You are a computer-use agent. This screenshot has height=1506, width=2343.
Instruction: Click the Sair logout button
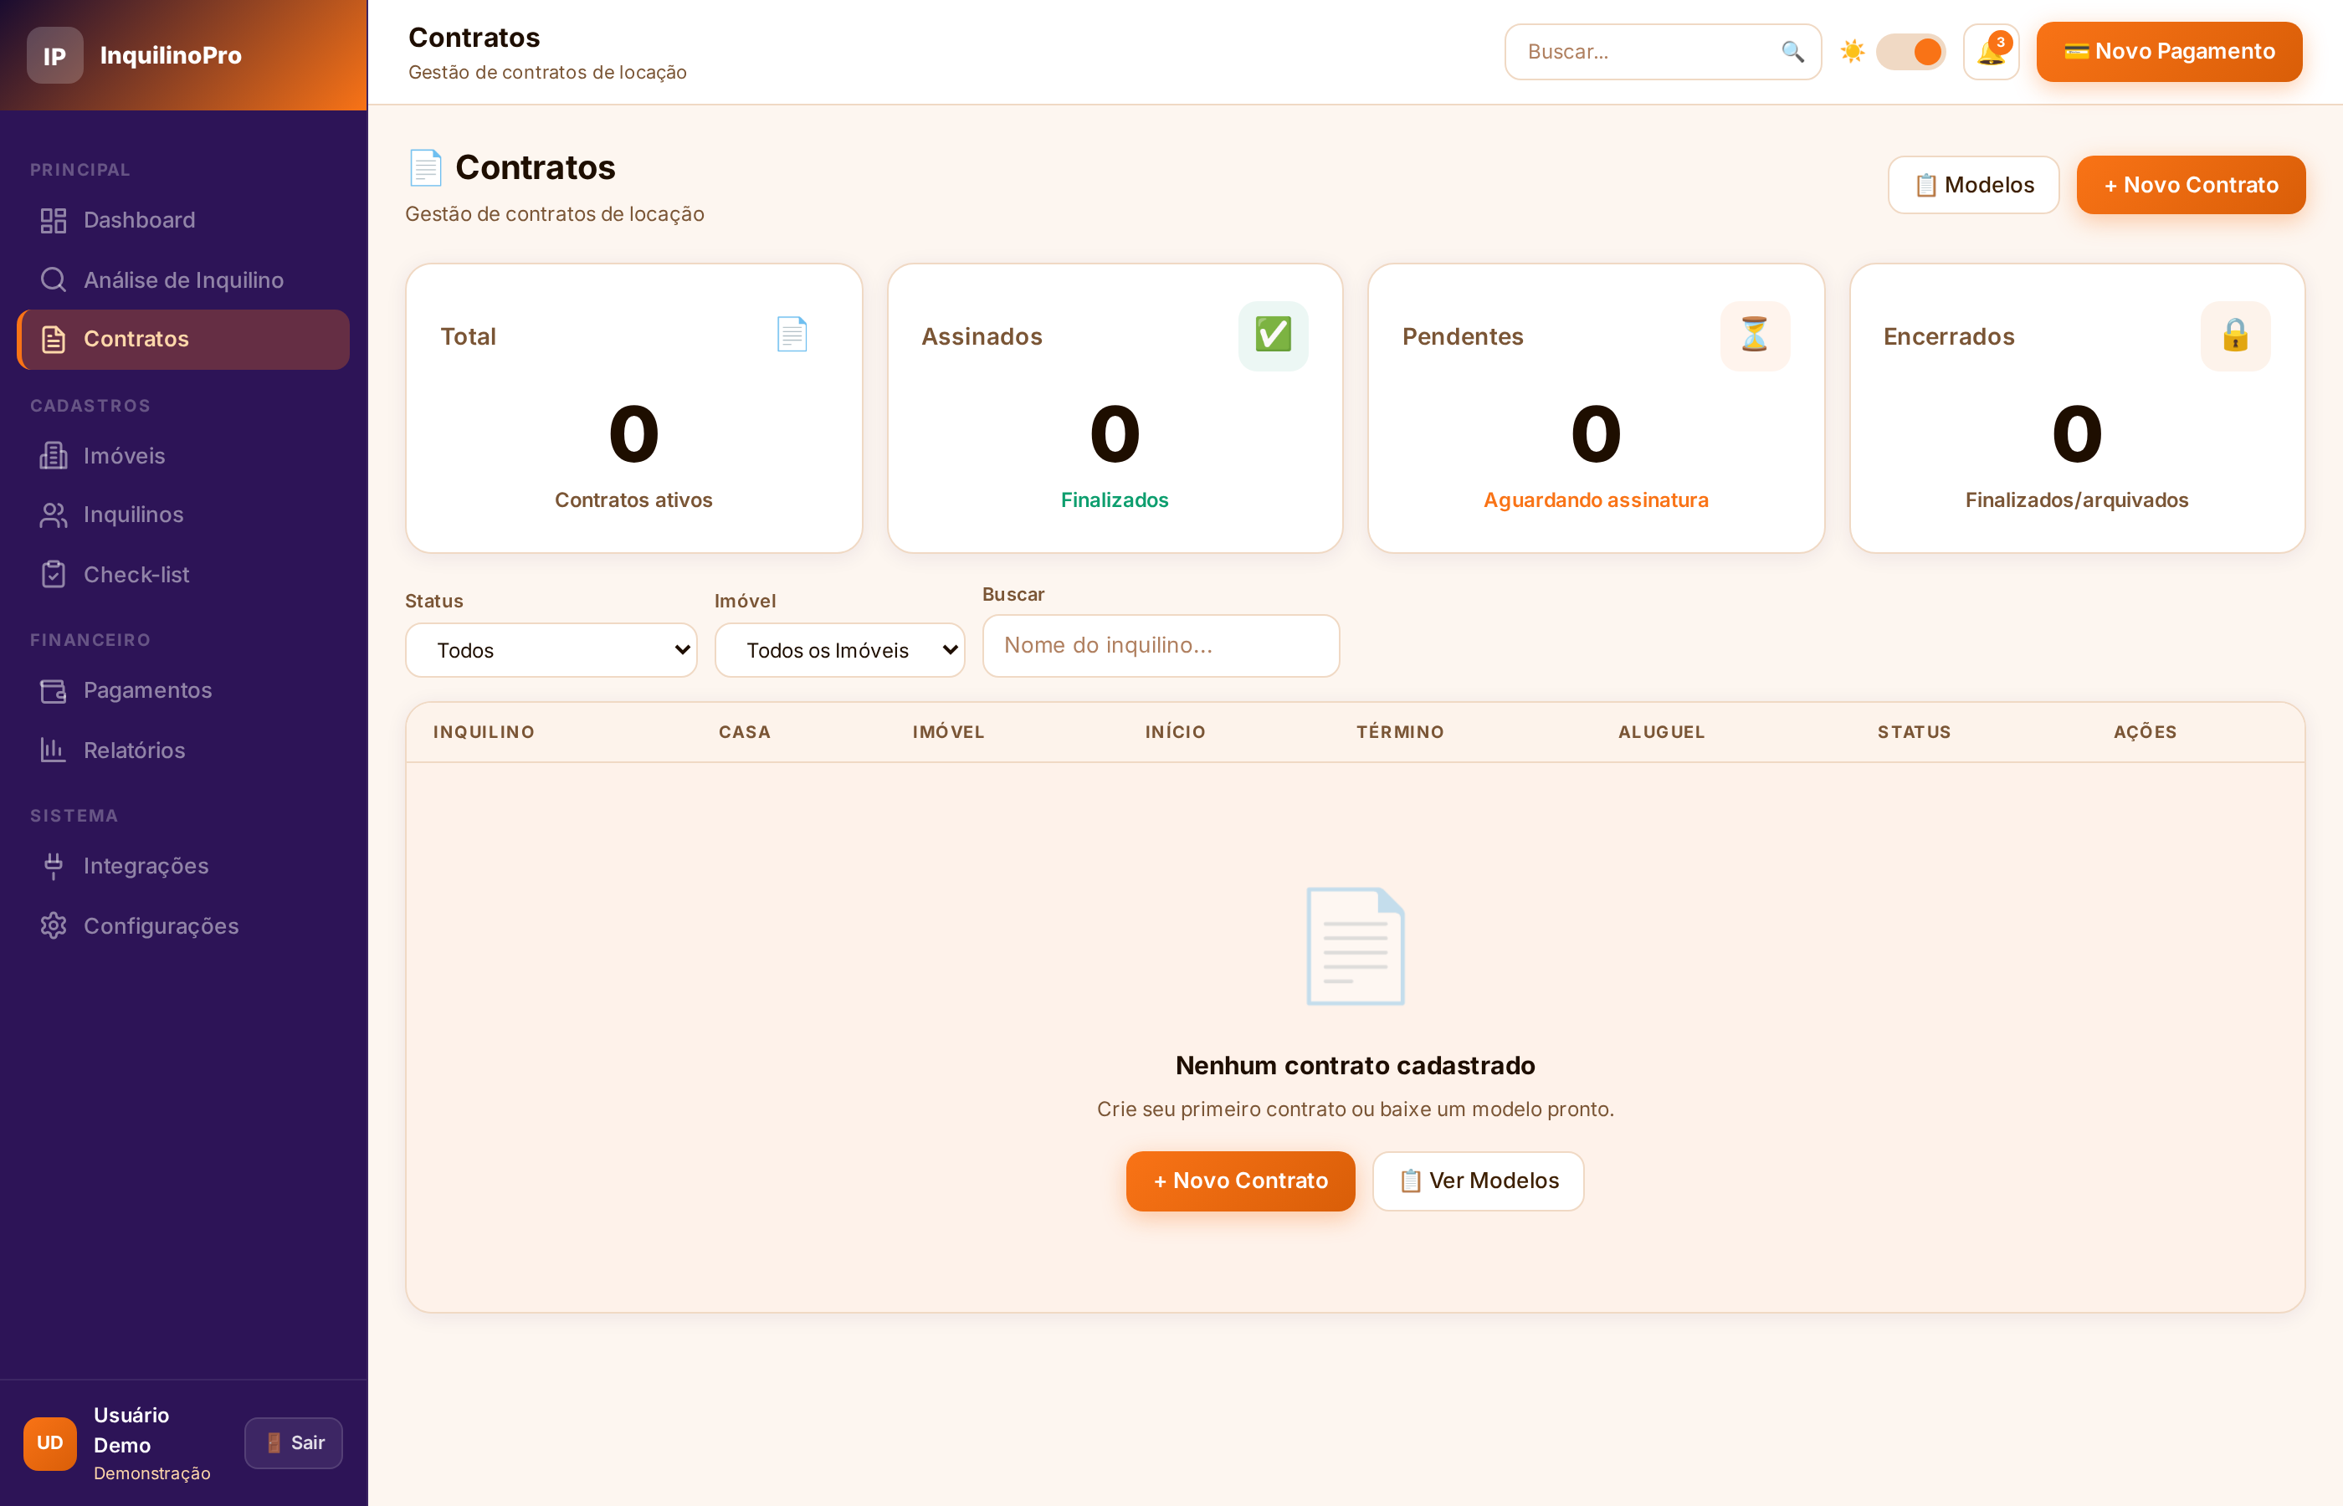294,1442
